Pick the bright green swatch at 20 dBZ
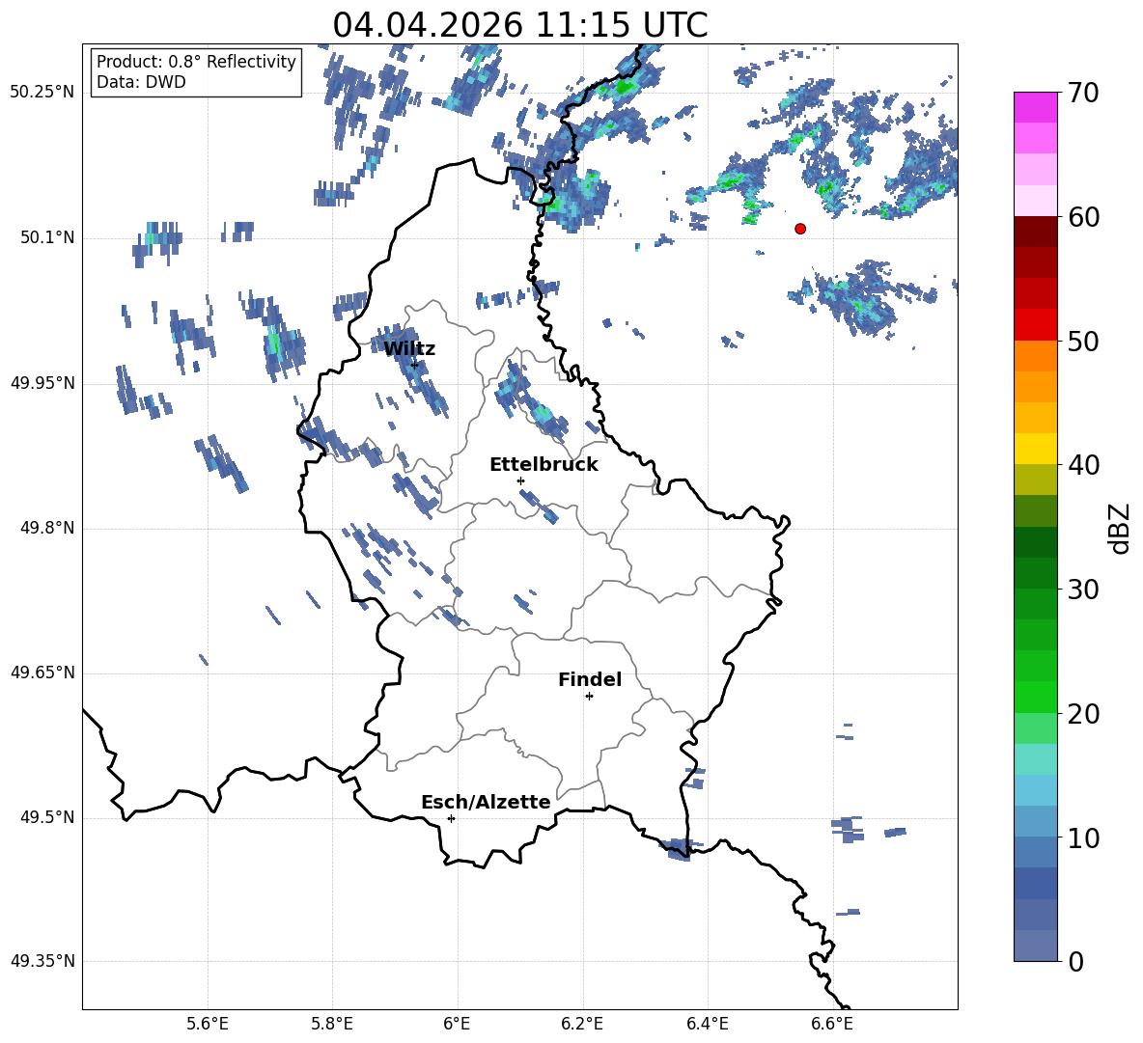The height and width of the screenshot is (1043, 1143). coord(1035,697)
